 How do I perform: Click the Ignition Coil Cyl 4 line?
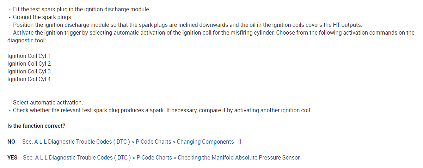[x=29, y=79]
